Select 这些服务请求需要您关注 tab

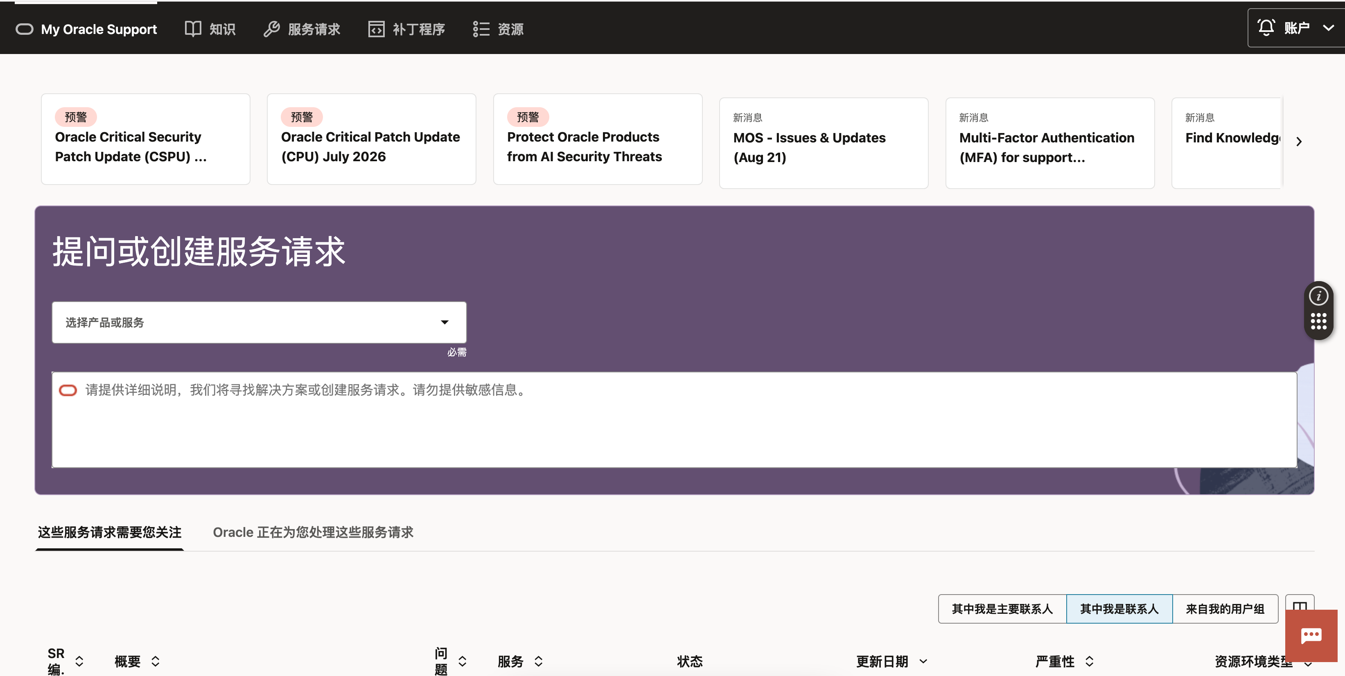coord(110,532)
